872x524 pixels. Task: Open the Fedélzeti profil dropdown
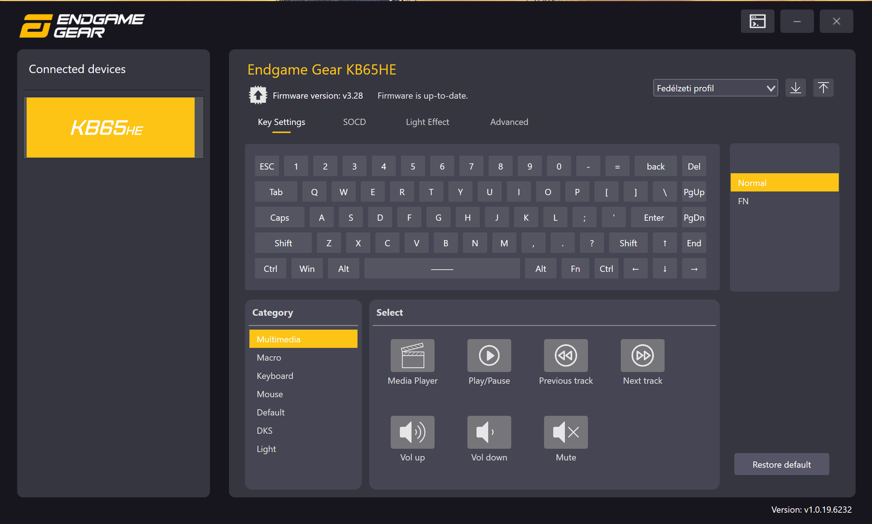click(715, 88)
